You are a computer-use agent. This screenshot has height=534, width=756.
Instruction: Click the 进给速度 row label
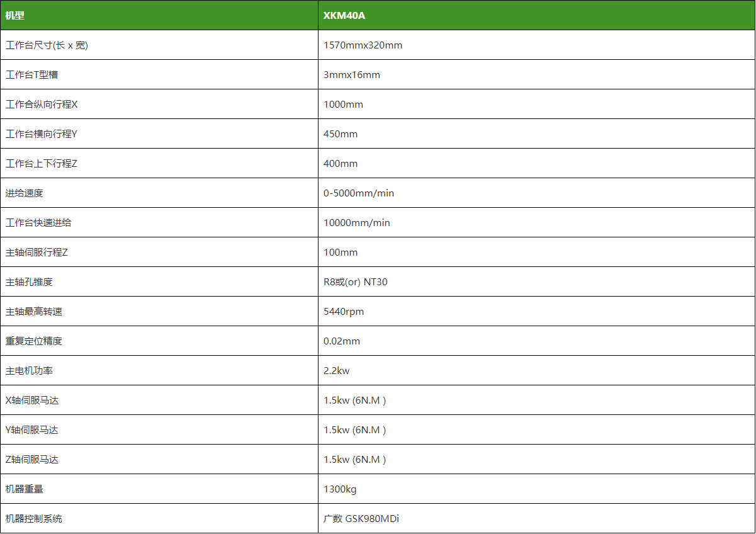[x=25, y=193]
